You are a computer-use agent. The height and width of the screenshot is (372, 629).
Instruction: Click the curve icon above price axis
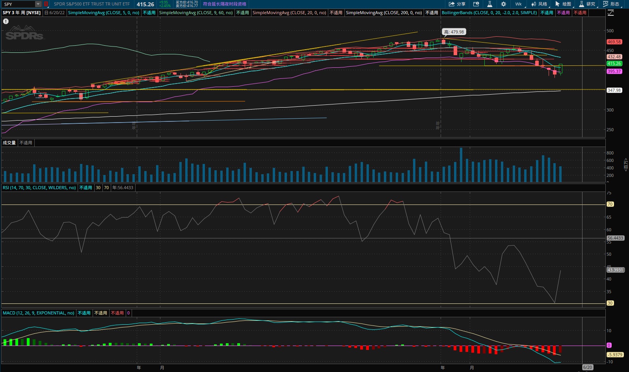tap(610, 13)
